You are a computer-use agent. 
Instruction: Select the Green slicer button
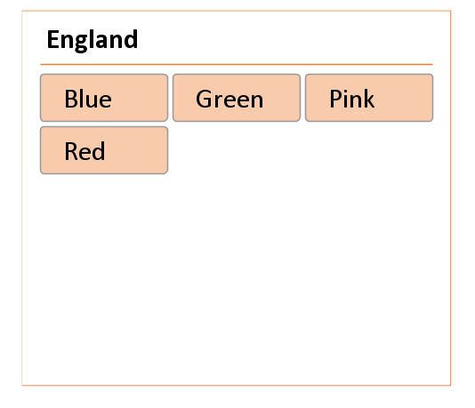tap(237, 98)
